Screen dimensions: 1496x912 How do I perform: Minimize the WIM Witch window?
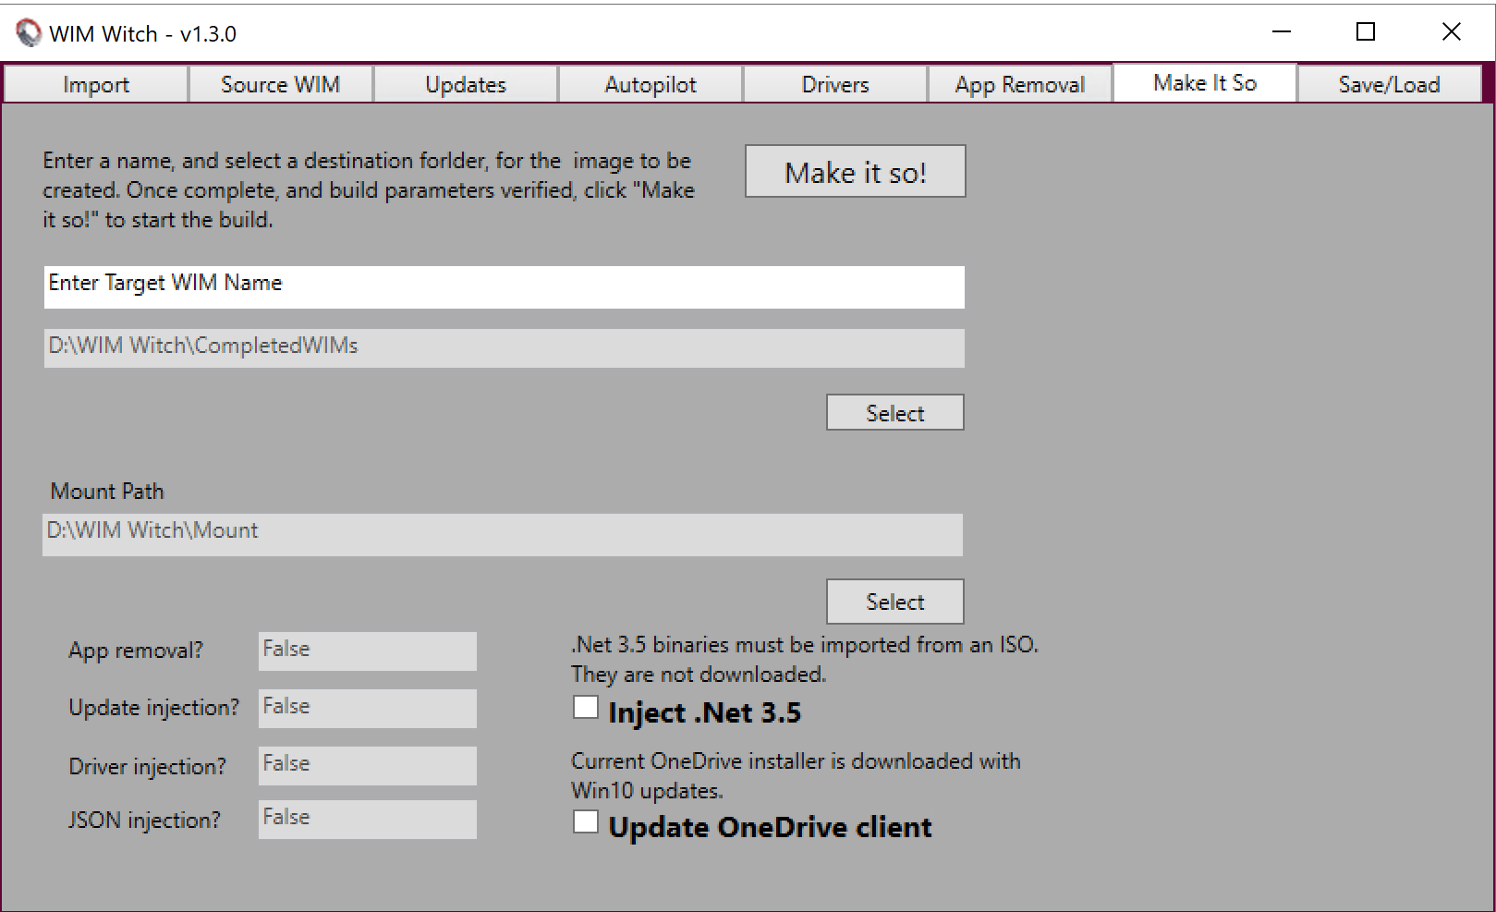click(x=1282, y=32)
